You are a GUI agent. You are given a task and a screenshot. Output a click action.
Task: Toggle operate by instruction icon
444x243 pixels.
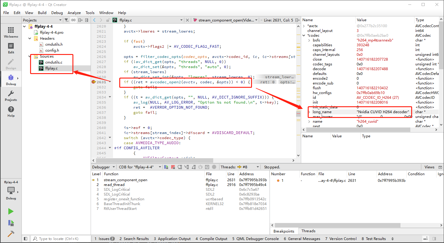(x=207, y=167)
